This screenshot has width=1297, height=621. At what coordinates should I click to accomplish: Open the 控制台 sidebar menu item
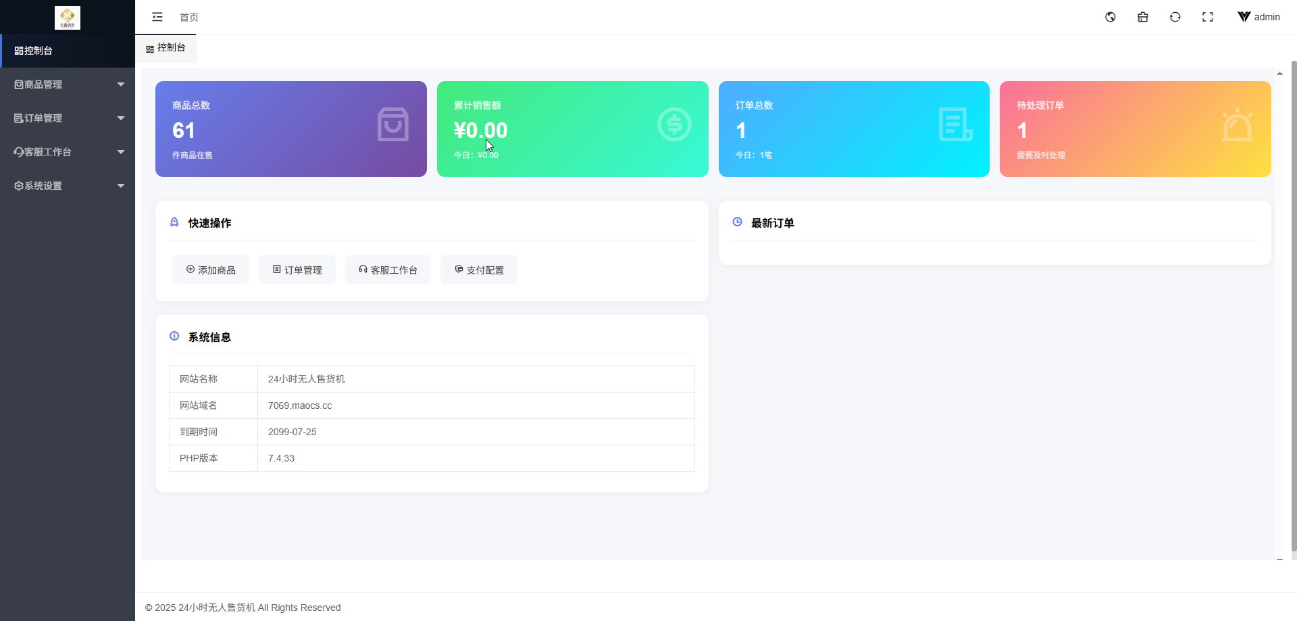click(x=68, y=51)
